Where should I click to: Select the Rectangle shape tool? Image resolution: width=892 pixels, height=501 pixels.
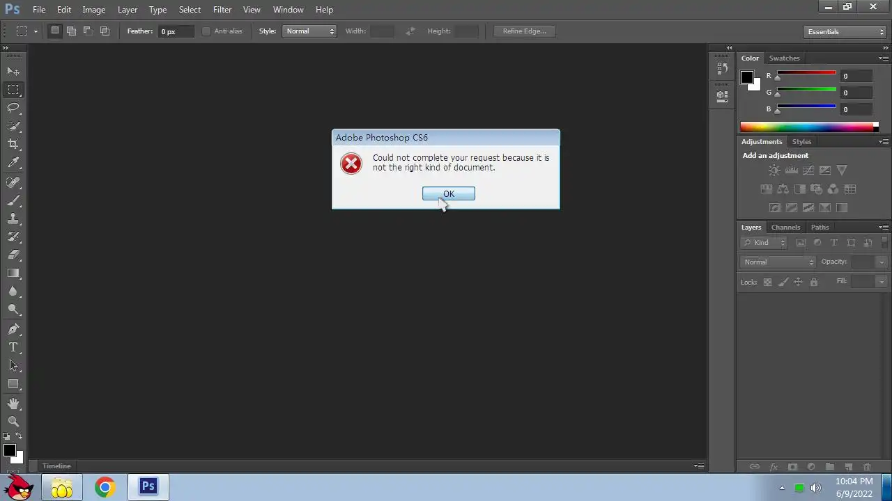click(13, 383)
